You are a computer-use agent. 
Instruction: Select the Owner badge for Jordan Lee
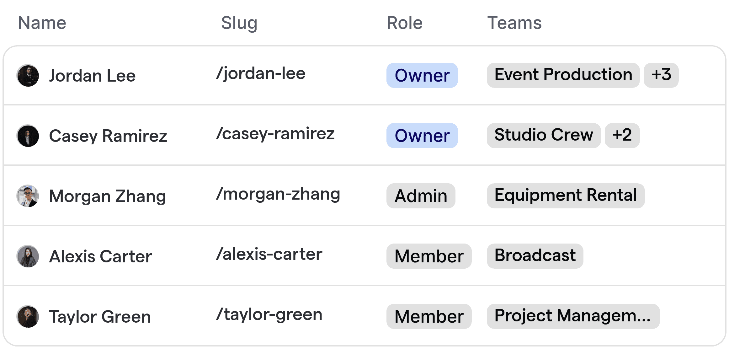coord(422,75)
